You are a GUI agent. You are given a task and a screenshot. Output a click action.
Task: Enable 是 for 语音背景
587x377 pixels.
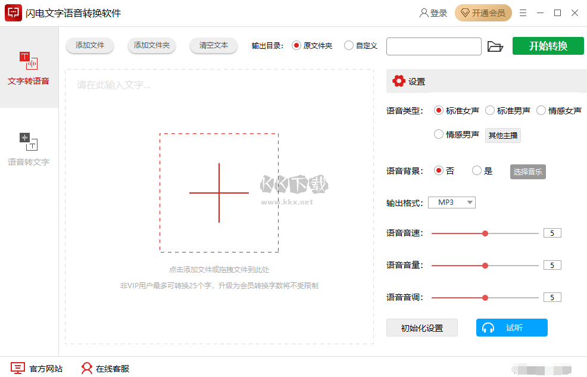pos(476,170)
